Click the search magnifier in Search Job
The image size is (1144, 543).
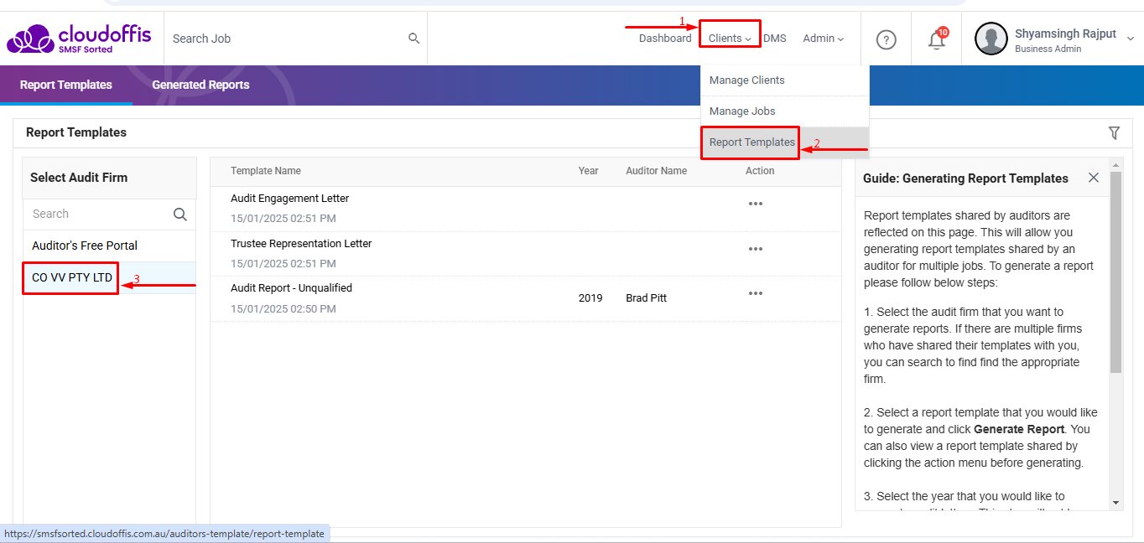tap(413, 39)
